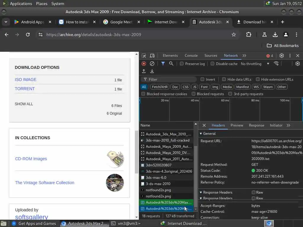Open network conditions wifi icon
The height and width of the screenshot is (227, 303).
point(276,64)
